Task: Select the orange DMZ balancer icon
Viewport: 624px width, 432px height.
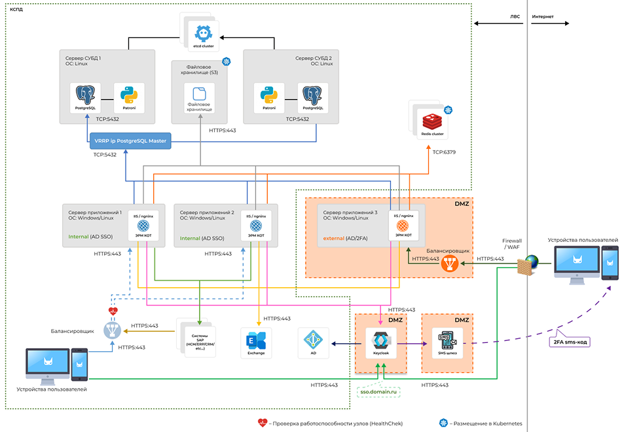Action: click(450, 264)
